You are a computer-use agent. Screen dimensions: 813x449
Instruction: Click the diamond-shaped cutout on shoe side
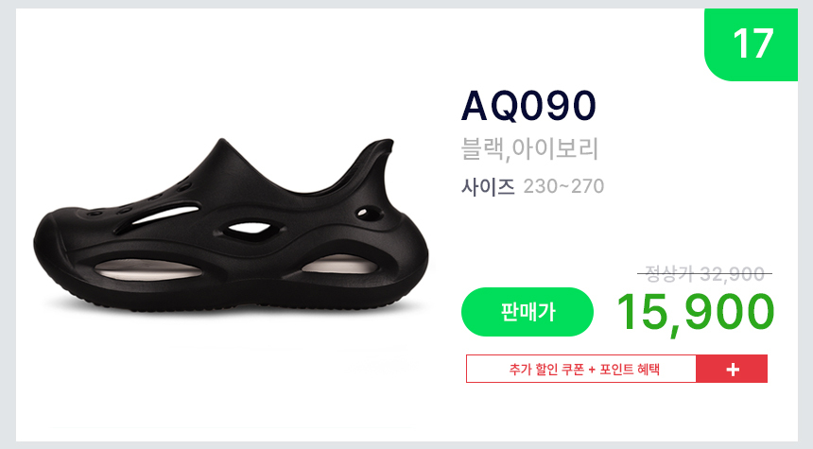(x=251, y=229)
